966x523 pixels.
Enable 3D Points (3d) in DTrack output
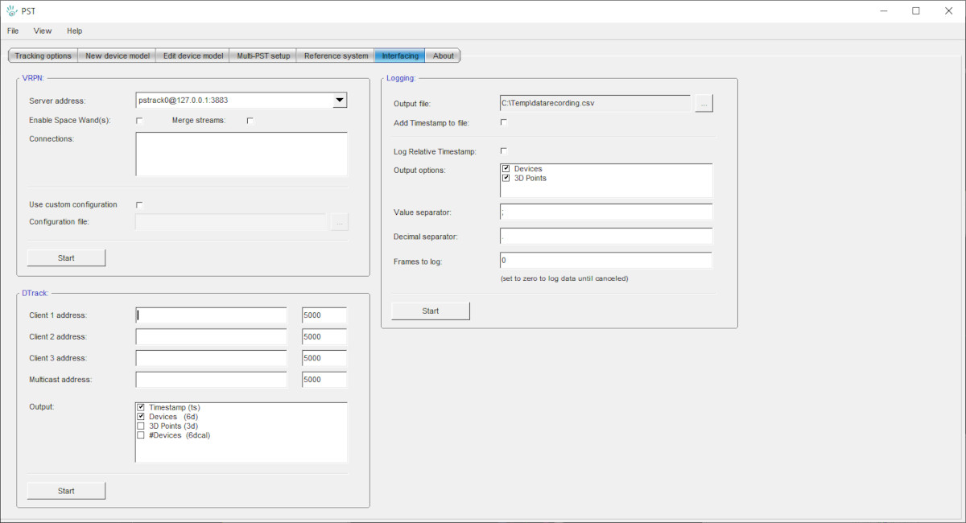pos(141,426)
